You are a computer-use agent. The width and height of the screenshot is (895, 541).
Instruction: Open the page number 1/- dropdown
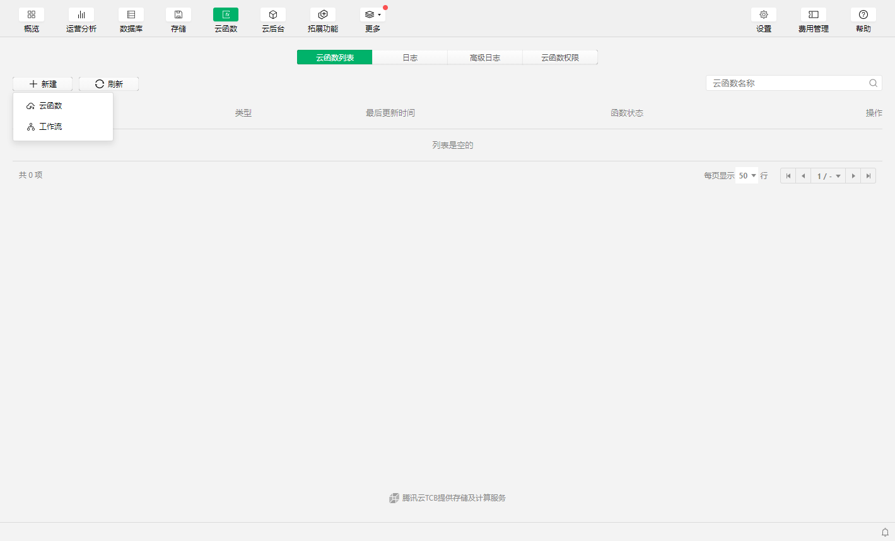pyautogui.click(x=828, y=176)
